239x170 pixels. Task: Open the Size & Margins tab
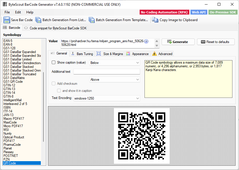[110, 54]
